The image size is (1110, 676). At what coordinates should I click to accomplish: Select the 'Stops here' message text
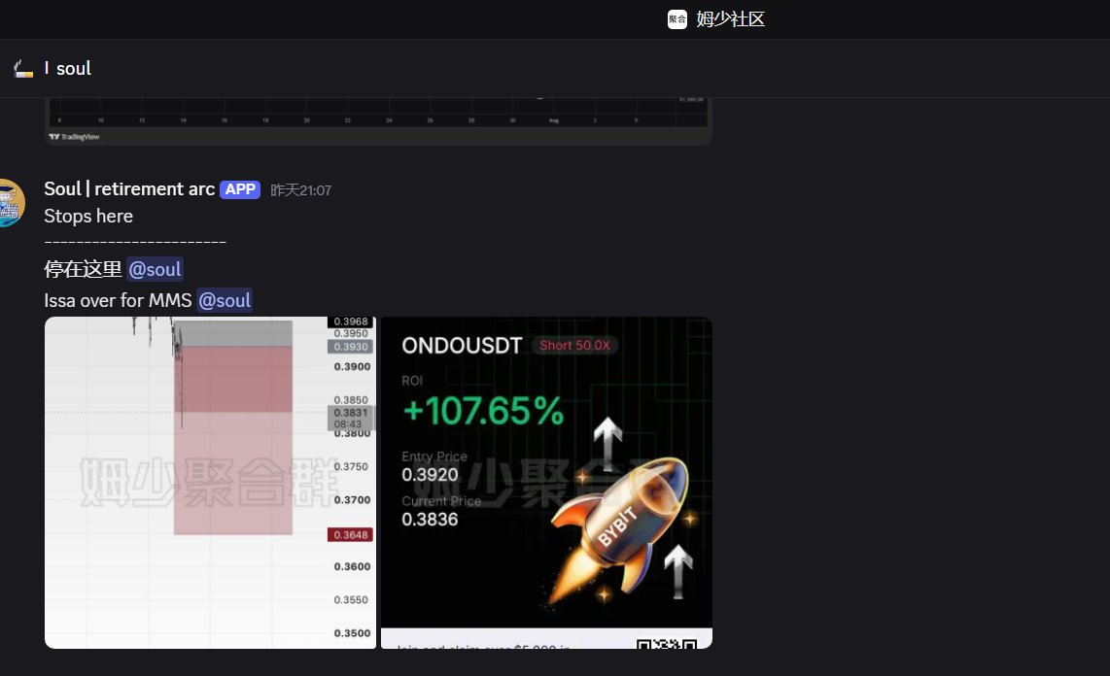[88, 216]
